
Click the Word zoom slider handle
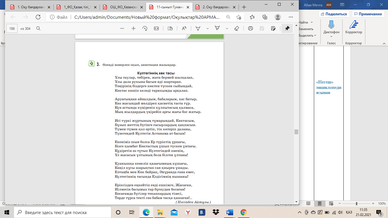coord(356,204)
